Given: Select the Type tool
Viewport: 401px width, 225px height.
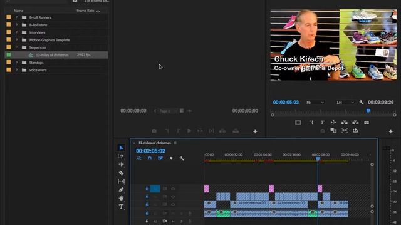Looking at the screenshot, I should (x=121, y=207).
